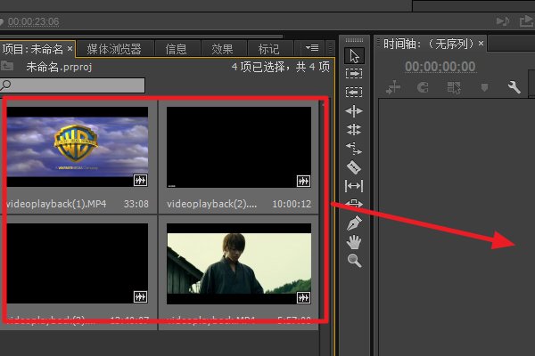
Task: Click the audio playback icon at top right
Action: [503, 21]
